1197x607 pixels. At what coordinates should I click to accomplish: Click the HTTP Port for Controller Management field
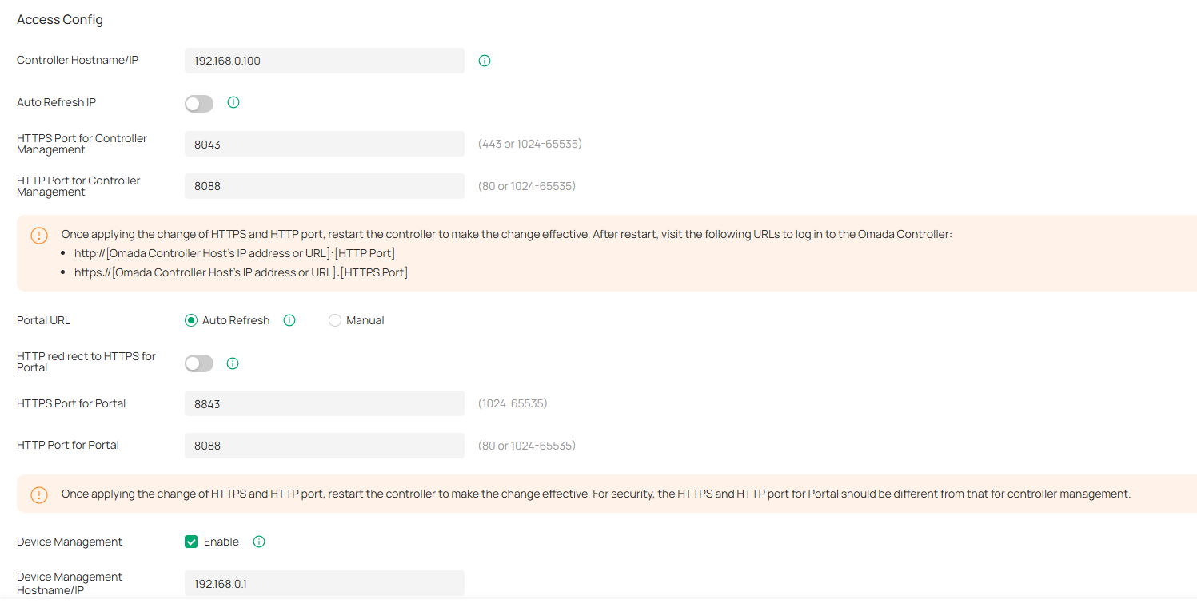point(324,185)
